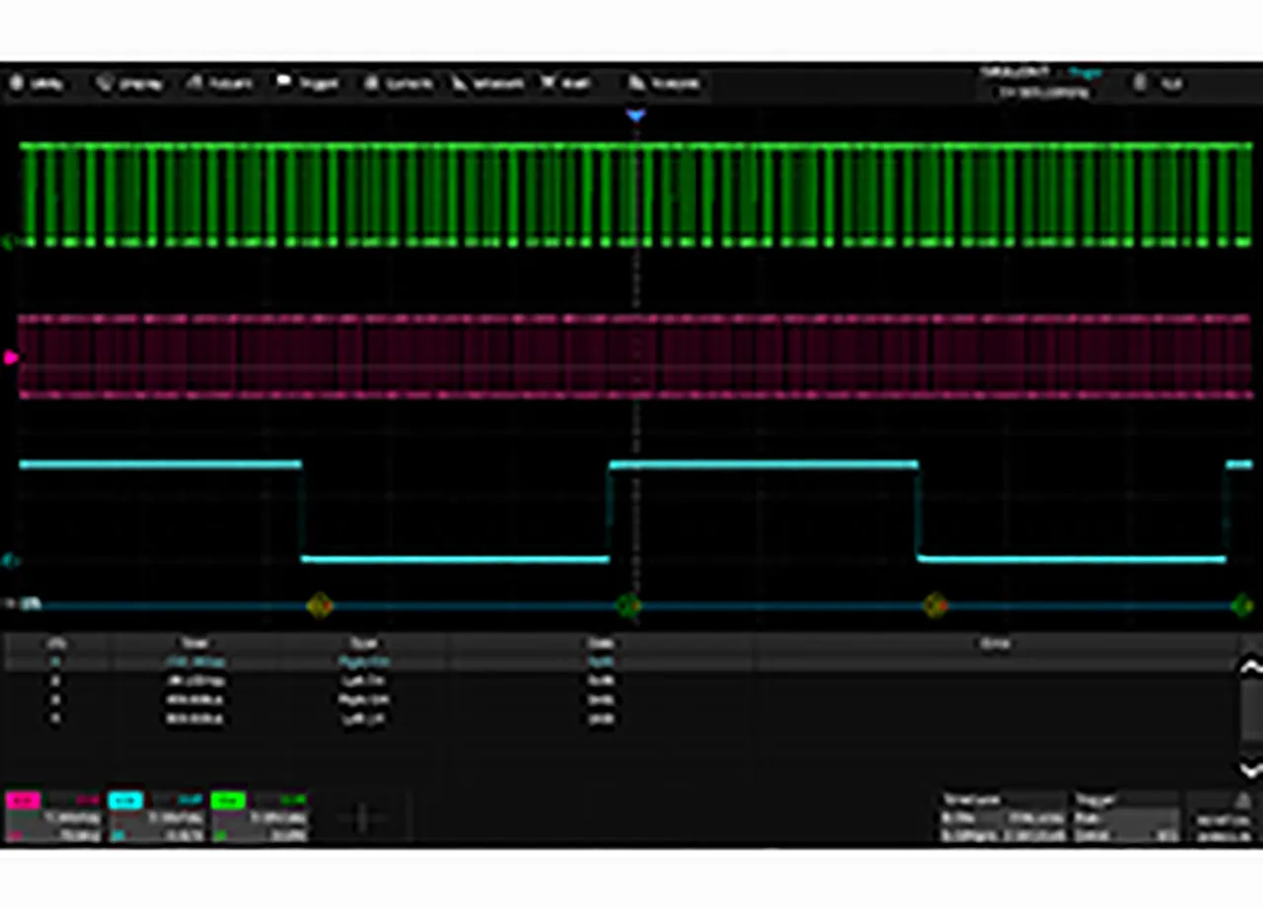The width and height of the screenshot is (1263, 909).
Task: Click the Math icon in toolbar
Action: coord(548,85)
